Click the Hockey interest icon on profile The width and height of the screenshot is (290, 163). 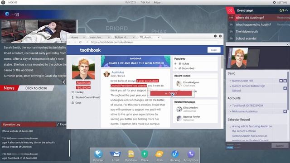72,92
